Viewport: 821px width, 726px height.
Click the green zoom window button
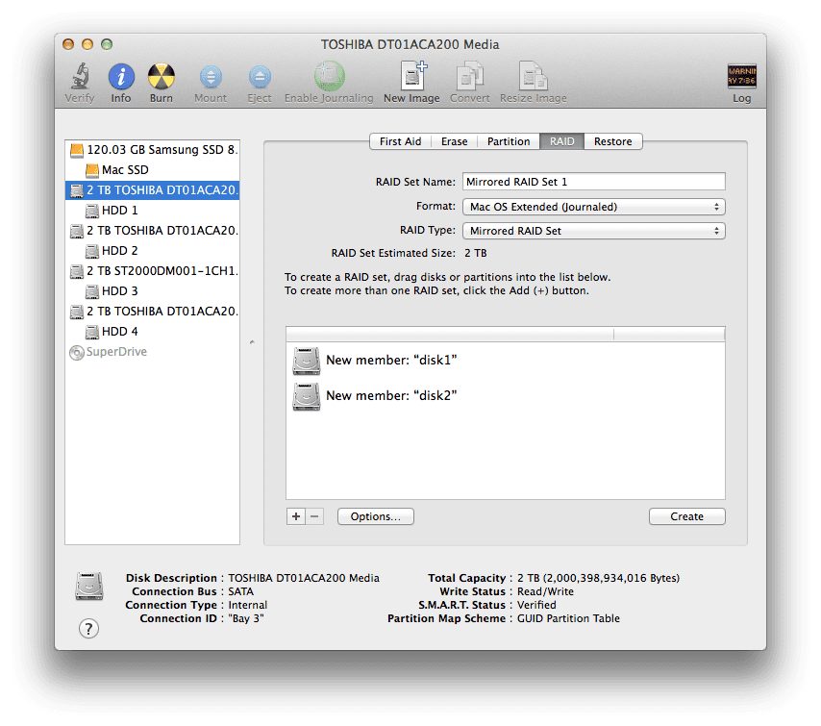coord(107,44)
